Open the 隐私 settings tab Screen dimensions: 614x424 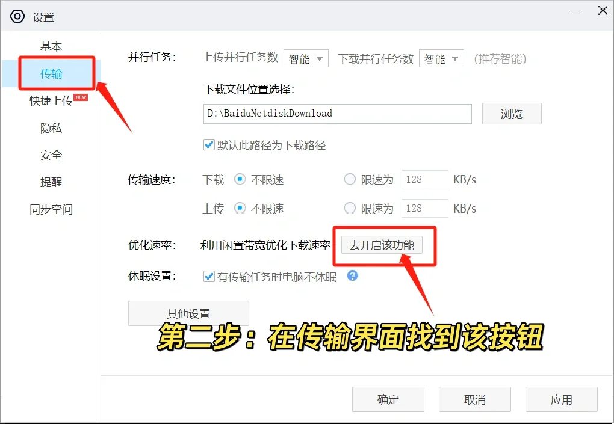point(51,128)
